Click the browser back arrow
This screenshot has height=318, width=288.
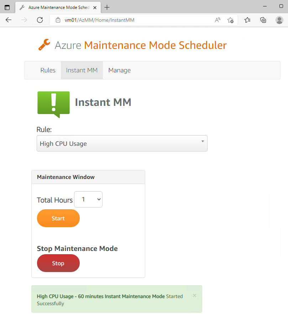(x=9, y=20)
